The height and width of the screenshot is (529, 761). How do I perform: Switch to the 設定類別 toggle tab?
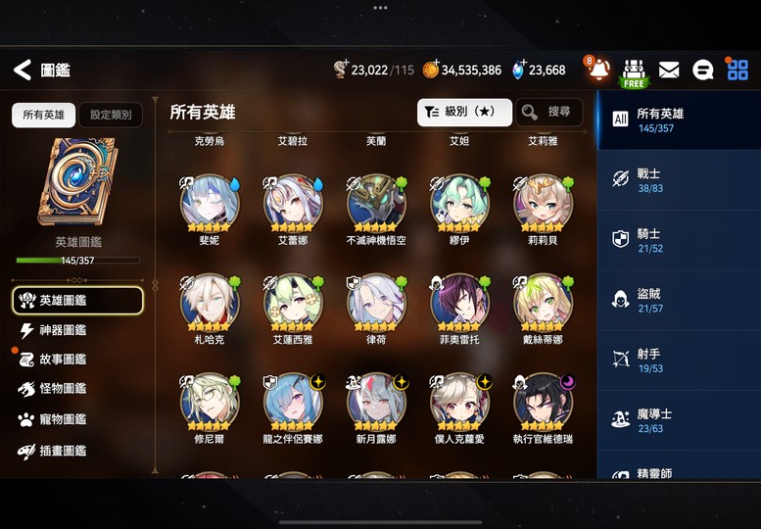[x=111, y=115]
